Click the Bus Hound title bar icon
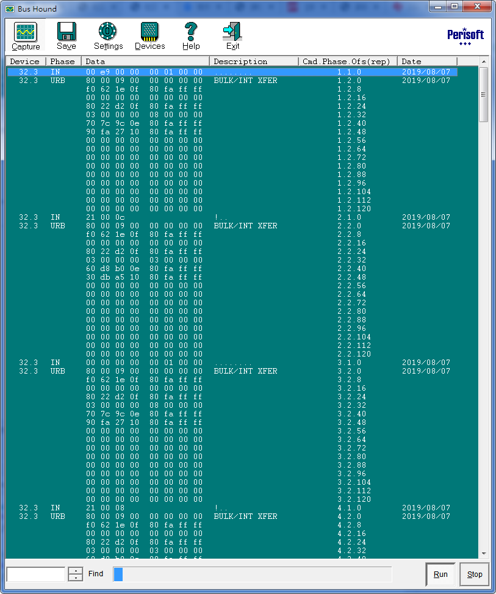Viewport: 496px width, 594px height. click(x=10, y=9)
